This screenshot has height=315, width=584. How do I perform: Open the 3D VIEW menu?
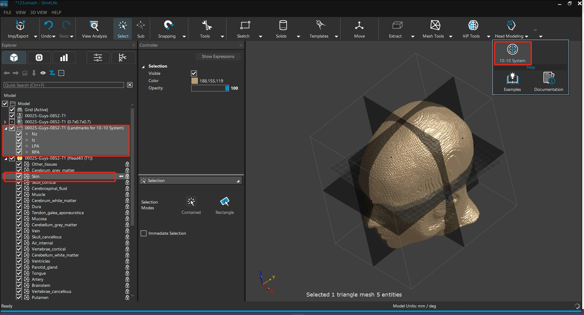click(x=39, y=12)
